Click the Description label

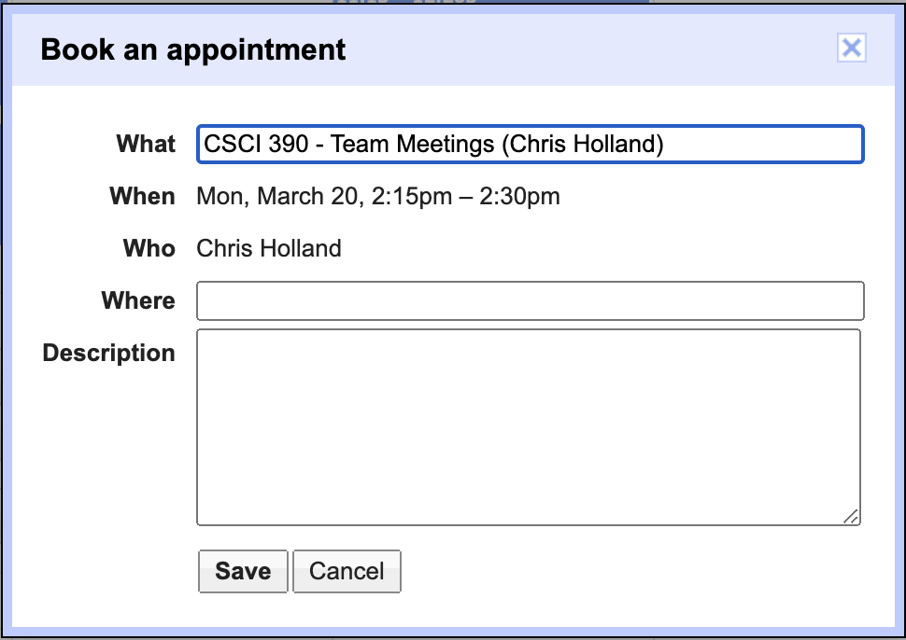[109, 354]
